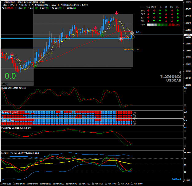Click the Yesterday Low label
This screenshot has width=192, height=186.
[131, 50]
